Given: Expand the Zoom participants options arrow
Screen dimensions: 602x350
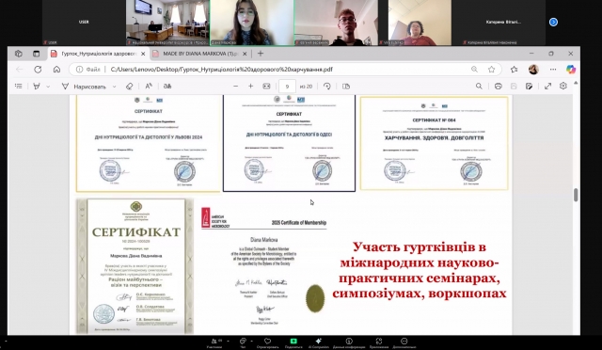Looking at the screenshot, I should (228, 341).
